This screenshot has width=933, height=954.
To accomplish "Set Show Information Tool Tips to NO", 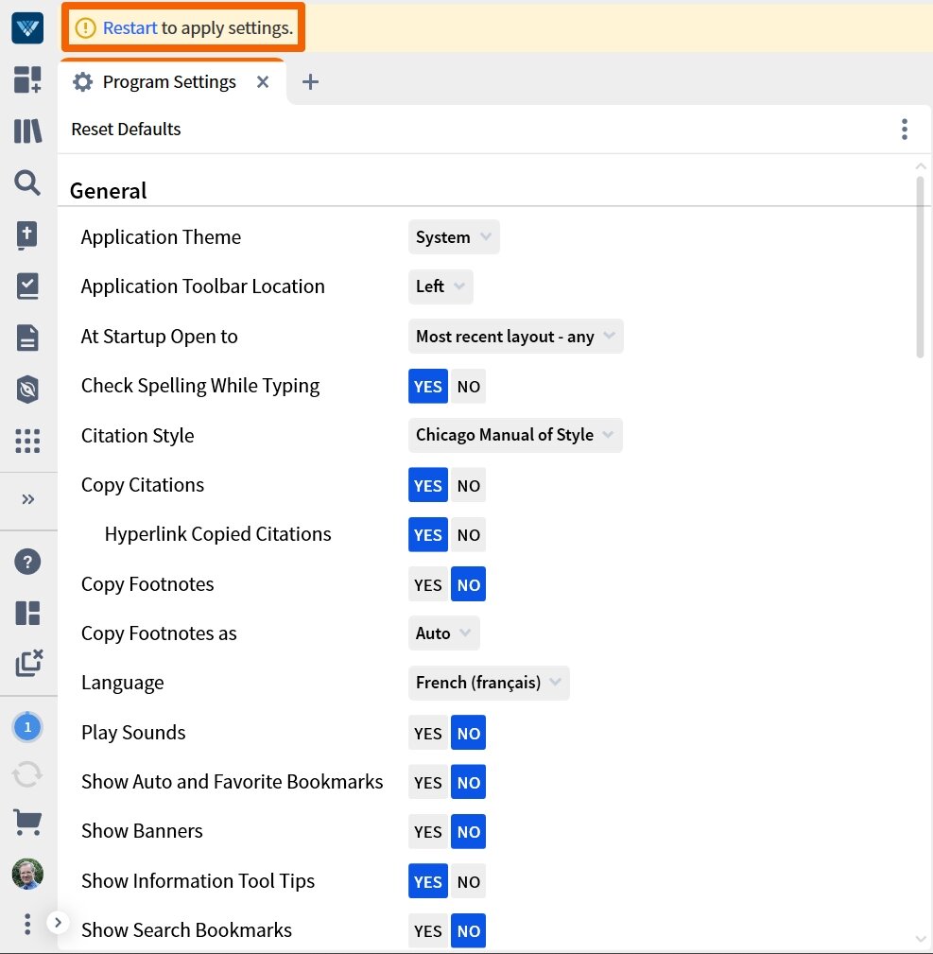I will click(468, 881).
